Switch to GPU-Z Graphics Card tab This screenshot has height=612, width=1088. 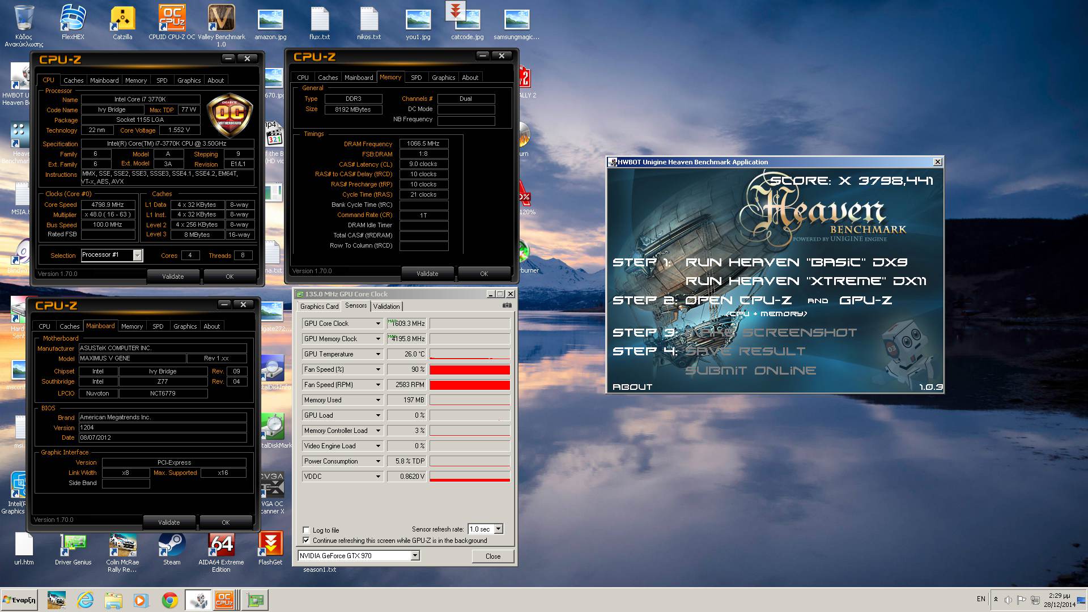(x=319, y=306)
